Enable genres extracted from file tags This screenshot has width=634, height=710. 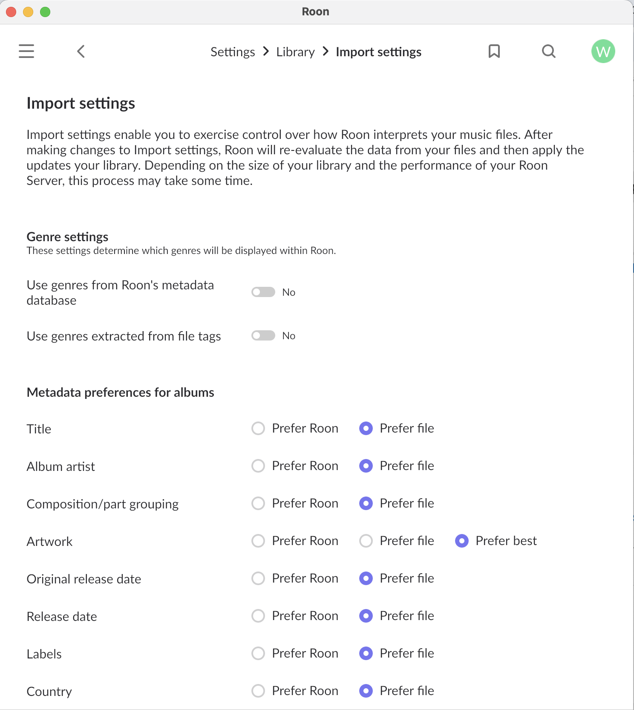[263, 336]
